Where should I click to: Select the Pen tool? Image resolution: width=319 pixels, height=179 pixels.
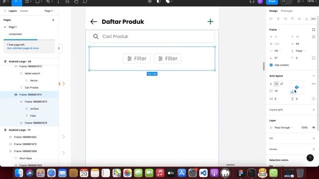[x=48, y=1]
